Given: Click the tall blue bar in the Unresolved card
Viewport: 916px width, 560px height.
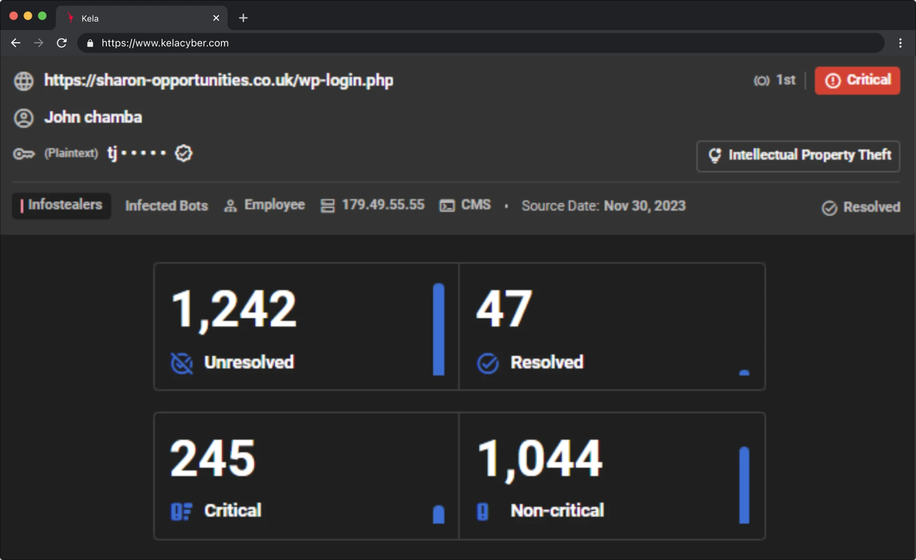Looking at the screenshot, I should coord(439,329).
